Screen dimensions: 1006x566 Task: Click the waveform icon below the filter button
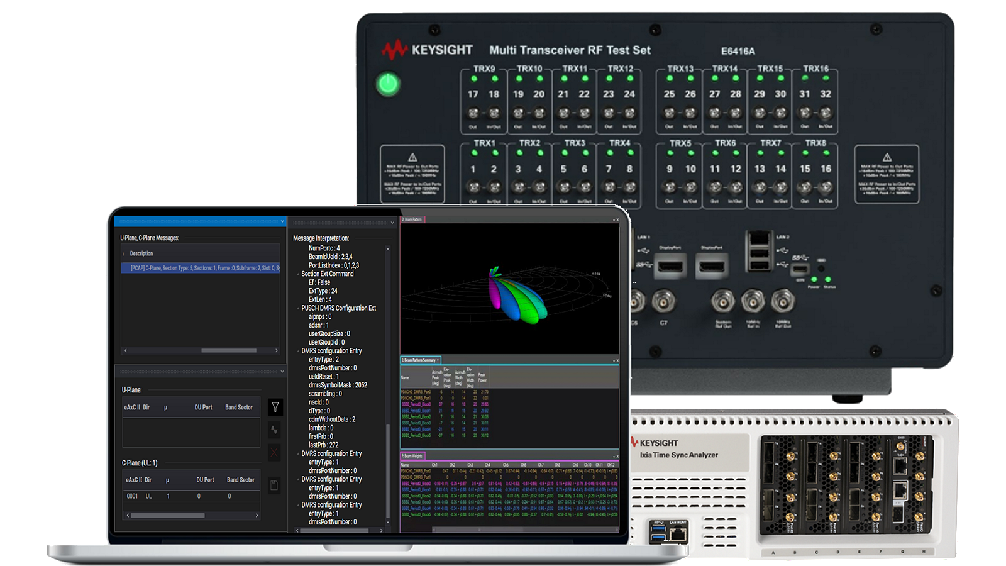point(275,430)
